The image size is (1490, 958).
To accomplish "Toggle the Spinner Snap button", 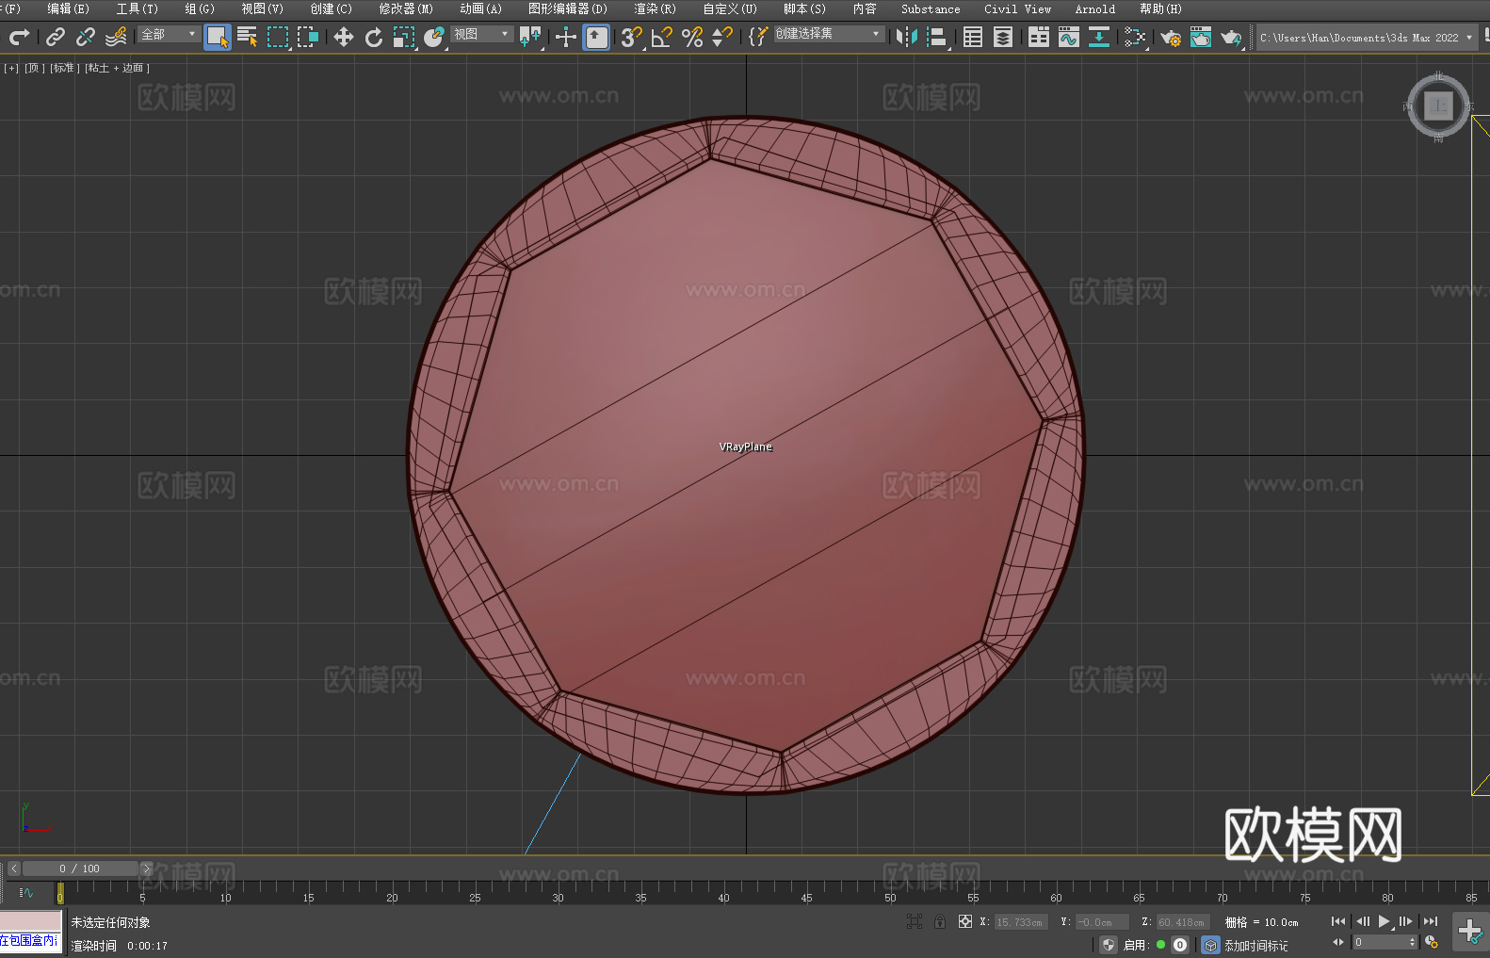I will click(x=722, y=37).
